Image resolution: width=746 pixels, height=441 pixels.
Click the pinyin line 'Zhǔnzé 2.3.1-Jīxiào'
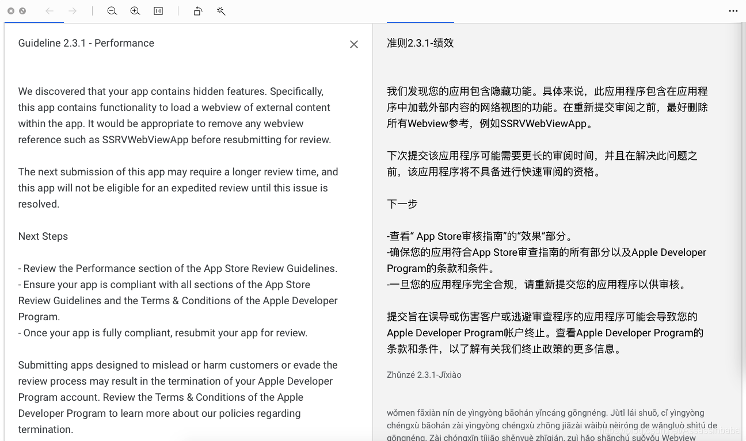[424, 375]
